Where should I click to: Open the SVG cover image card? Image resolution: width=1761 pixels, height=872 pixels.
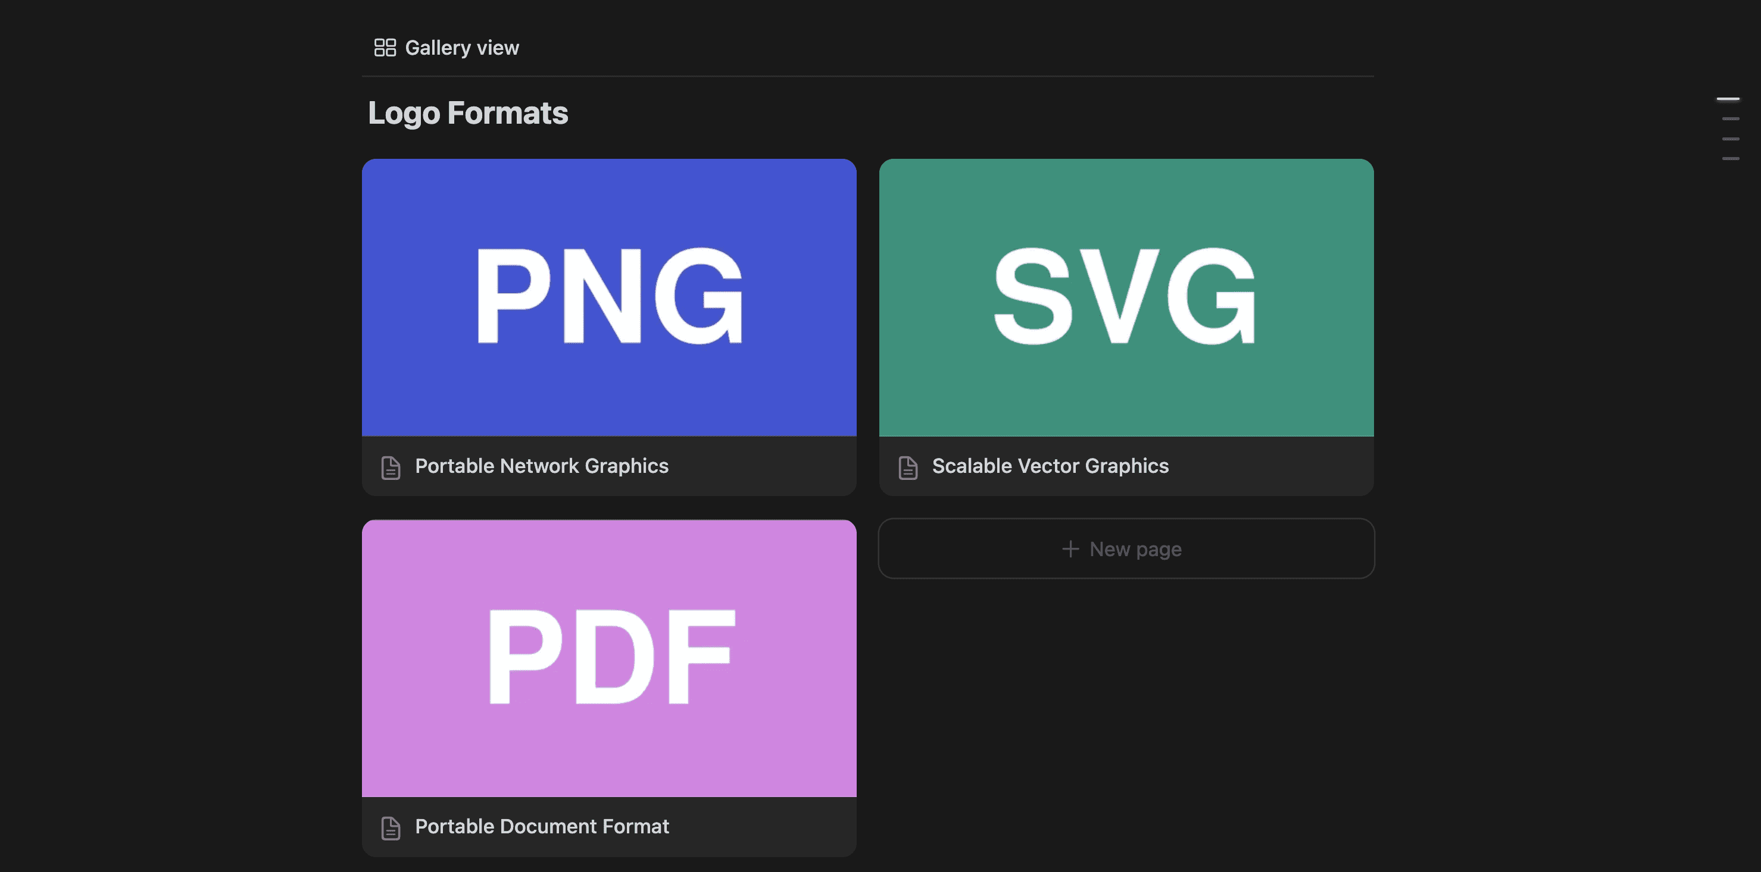pyautogui.click(x=1126, y=298)
